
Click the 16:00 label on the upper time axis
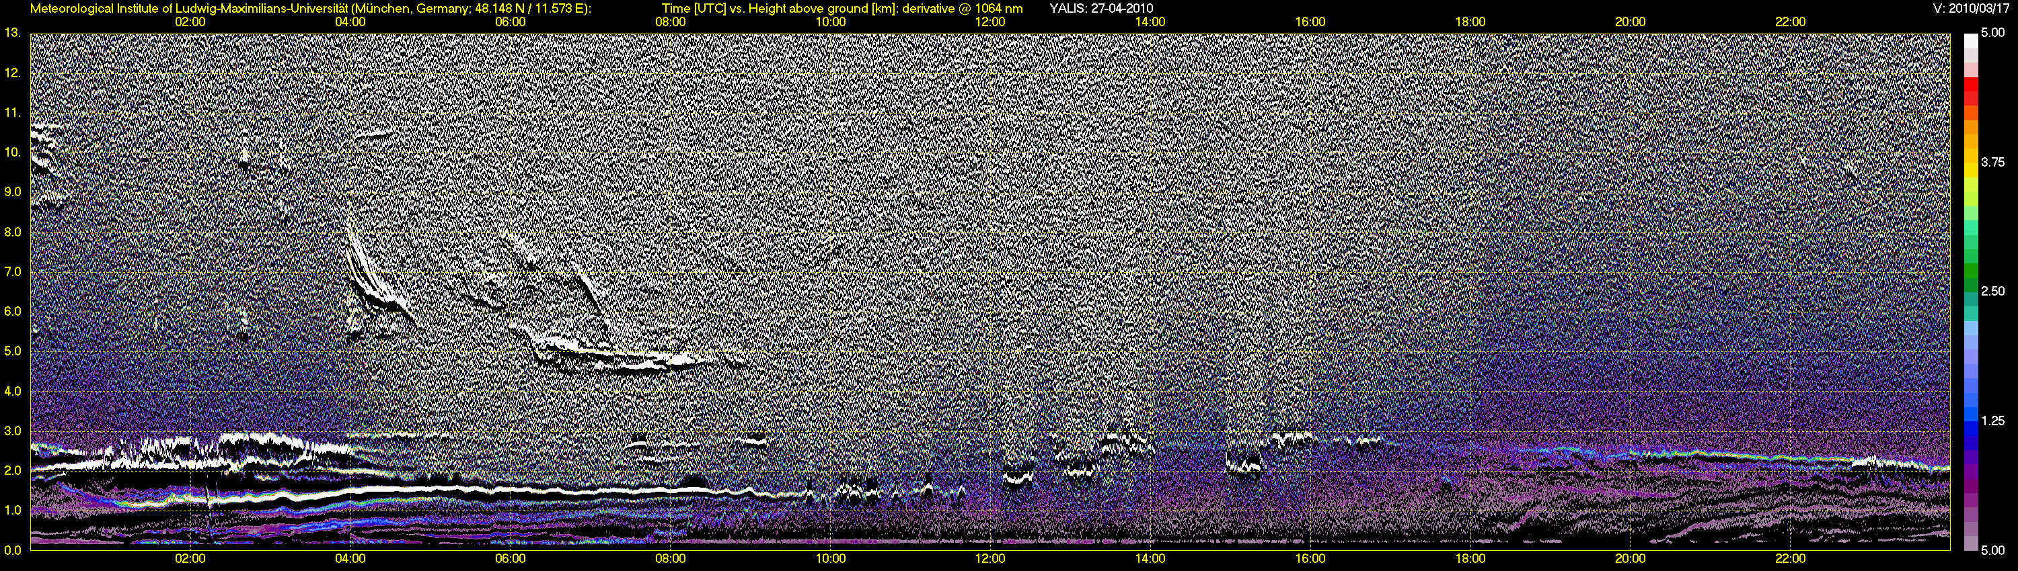[x=1310, y=22]
